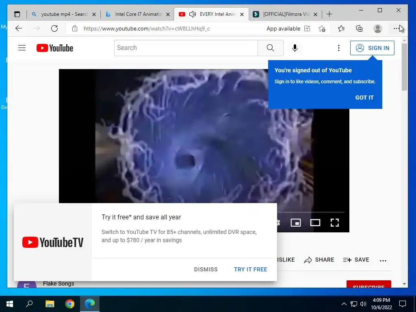View site information lock icon
Image resolution: width=416 pixels, height=312 pixels.
pyautogui.click(x=75, y=28)
